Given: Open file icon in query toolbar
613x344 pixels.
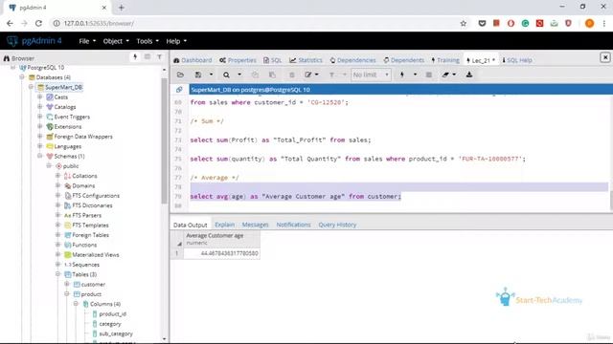Looking at the screenshot, I should [180, 75].
